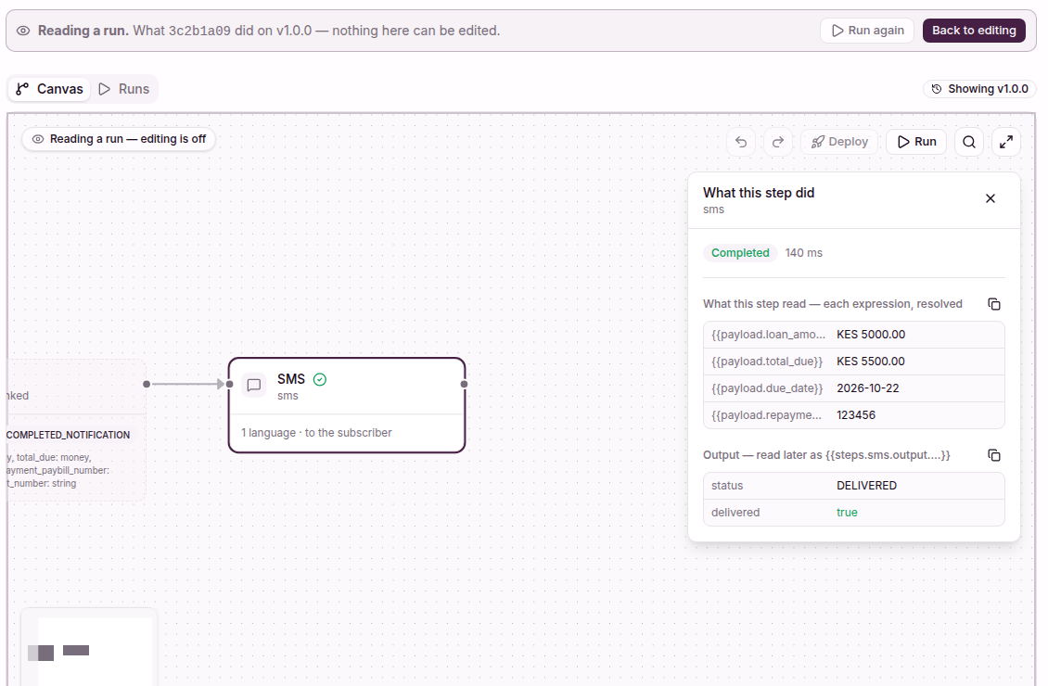Click the COMPLETED_NOTIFICATION trigger label
Viewport: 1048px width, 686px height.
pyautogui.click(x=69, y=435)
